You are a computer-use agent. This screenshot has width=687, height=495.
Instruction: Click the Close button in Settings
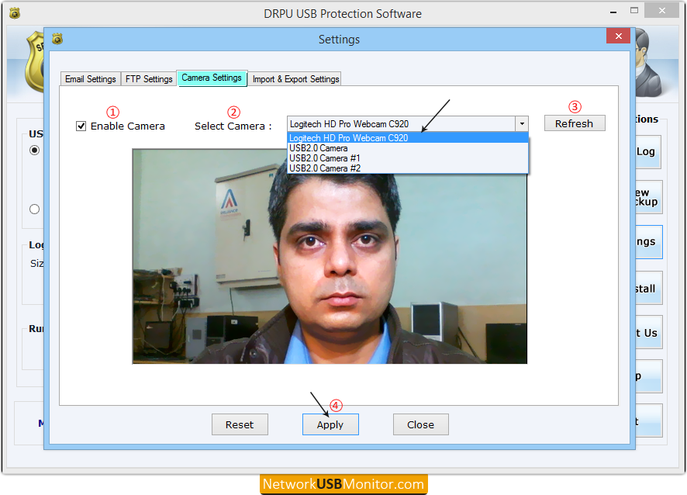click(x=420, y=424)
